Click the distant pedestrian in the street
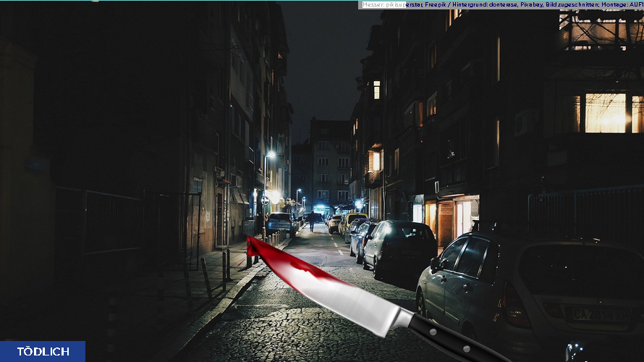 click(x=312, y=221)
